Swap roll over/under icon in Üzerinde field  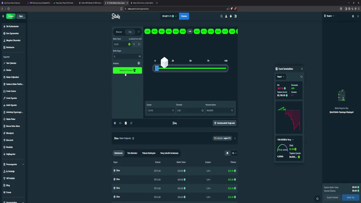[202, 111]
